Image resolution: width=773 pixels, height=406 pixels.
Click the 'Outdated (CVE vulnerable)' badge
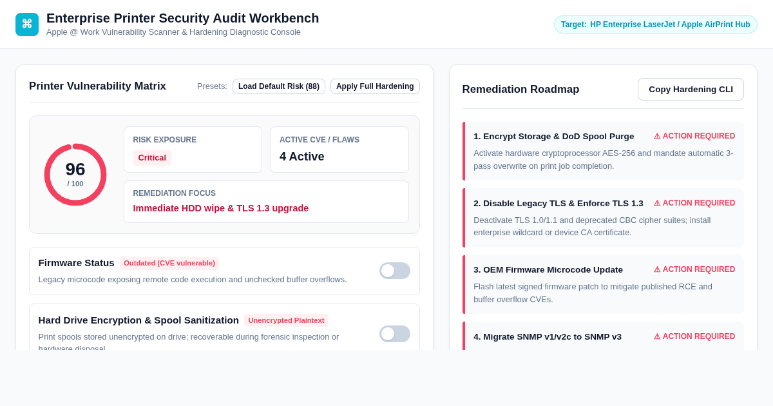(169, 263)
